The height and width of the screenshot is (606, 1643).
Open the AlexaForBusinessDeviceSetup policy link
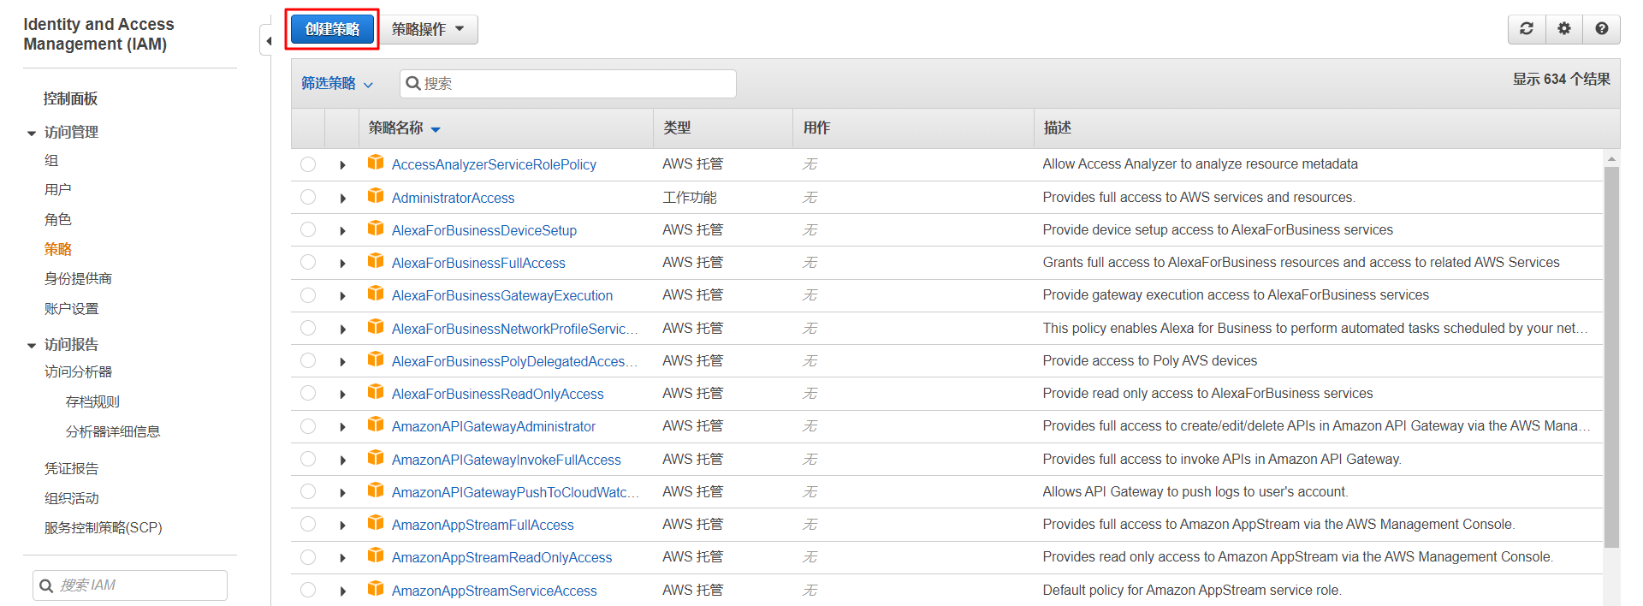(483, 230)
